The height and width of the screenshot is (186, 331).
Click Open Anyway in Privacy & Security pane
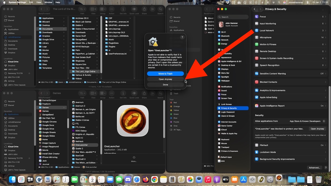pos(317,129)
